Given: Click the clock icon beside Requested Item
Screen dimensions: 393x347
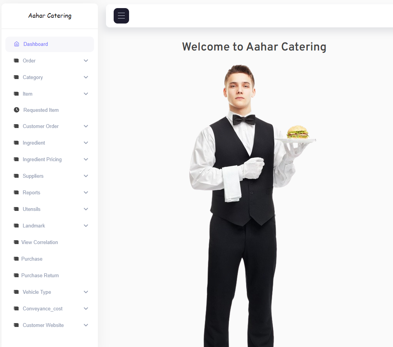Looking at the screenshot, I should click(x=17, y=110).
